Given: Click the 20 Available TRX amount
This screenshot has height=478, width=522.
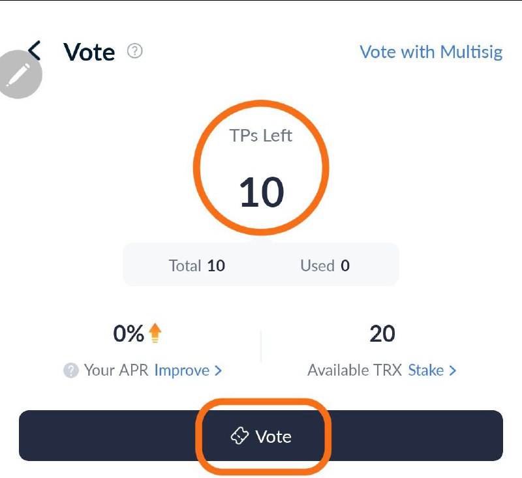Looking at the screenshot, I should pyautogui.click(x=382, y=334).
